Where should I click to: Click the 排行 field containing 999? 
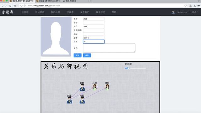click(94, 26)
